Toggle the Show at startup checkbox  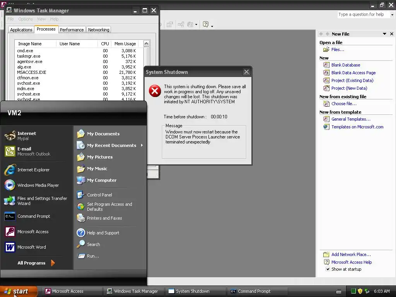tap(328, 269)
